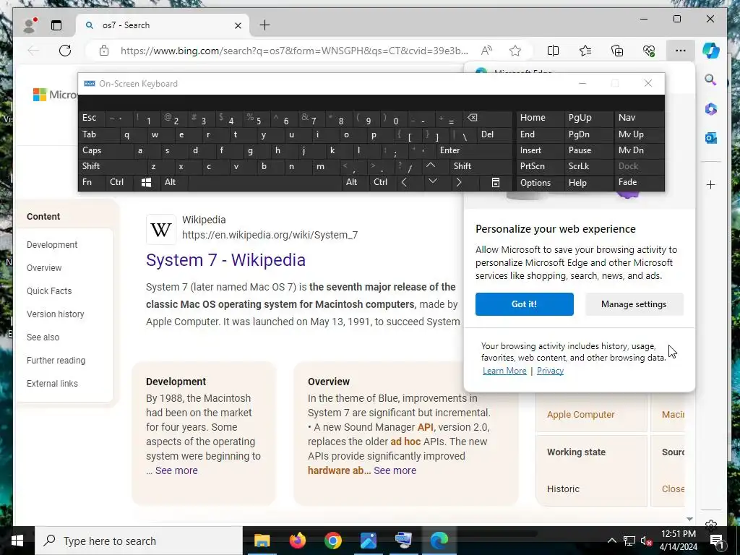Open the Learn More link
Screen dimensions: 740x555
(504, 371)
